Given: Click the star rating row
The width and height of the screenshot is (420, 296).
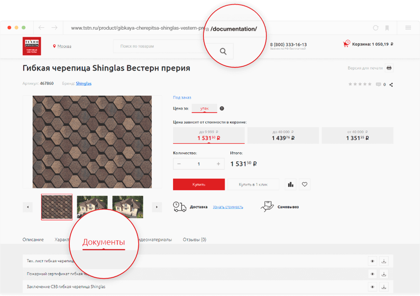Looking at the screenshot, I should 360,84.
